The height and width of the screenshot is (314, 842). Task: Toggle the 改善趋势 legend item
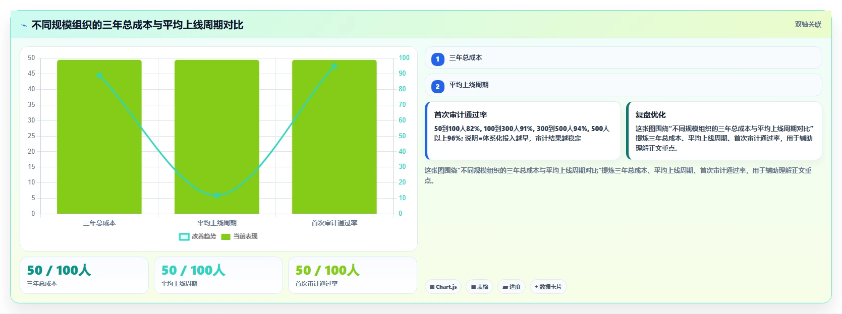(x=198, y=236)
